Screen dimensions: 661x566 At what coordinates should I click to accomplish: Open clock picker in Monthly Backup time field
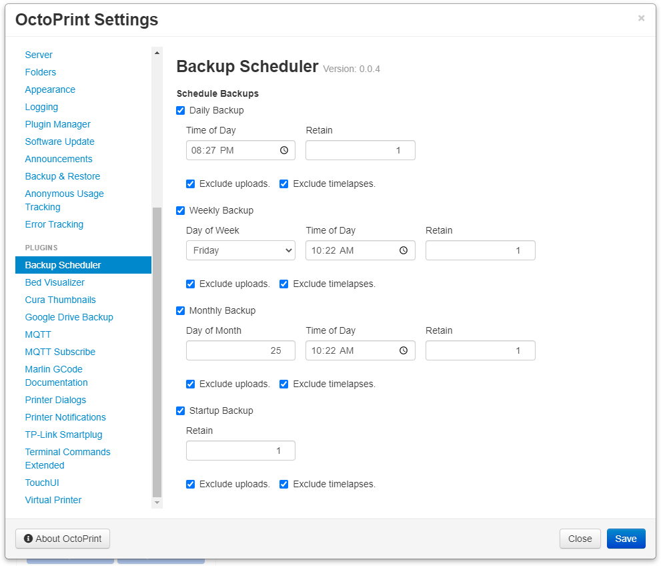[404, 350]
